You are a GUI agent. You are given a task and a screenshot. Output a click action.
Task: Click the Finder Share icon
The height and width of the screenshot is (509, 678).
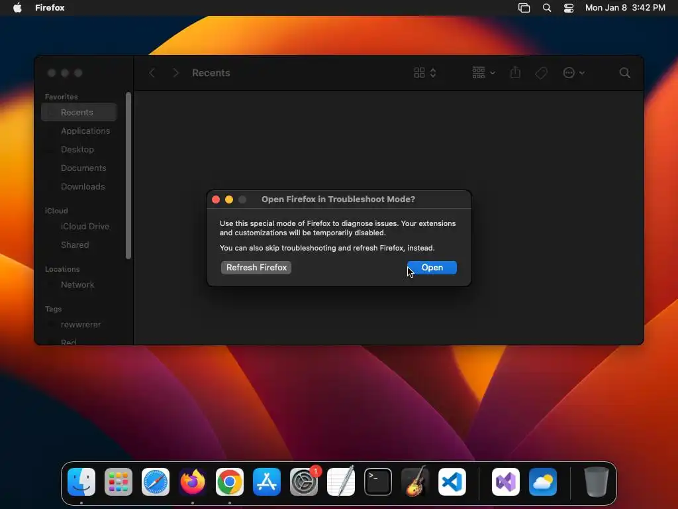point(515,72)
